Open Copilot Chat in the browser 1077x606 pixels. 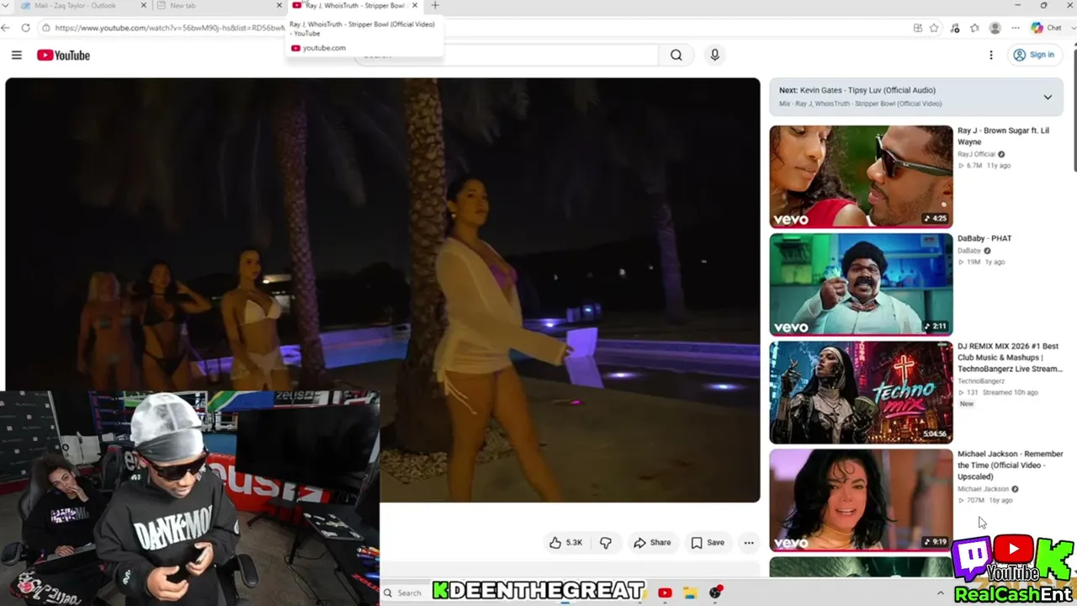coord(1046,28)
